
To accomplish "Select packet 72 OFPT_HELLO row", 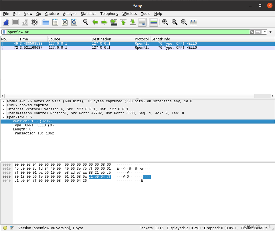I will pyautogui.click(x=137, y=48).
